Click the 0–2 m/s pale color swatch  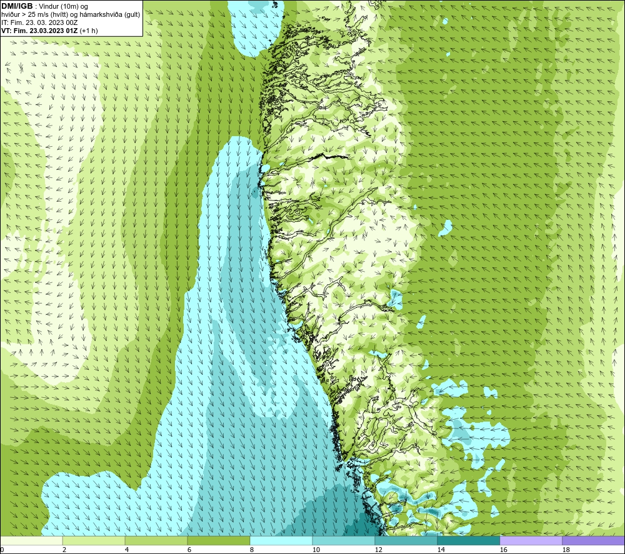tap(31, 540)
